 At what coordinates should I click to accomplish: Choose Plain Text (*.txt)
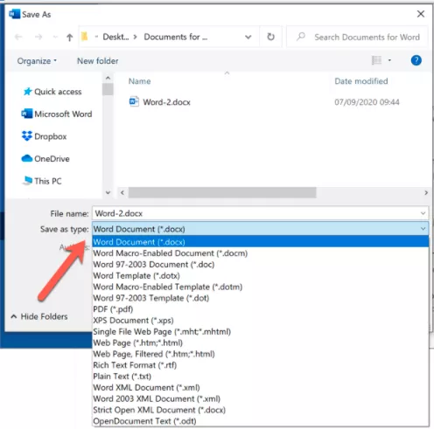pyautogui.click(x=261, y=377)
